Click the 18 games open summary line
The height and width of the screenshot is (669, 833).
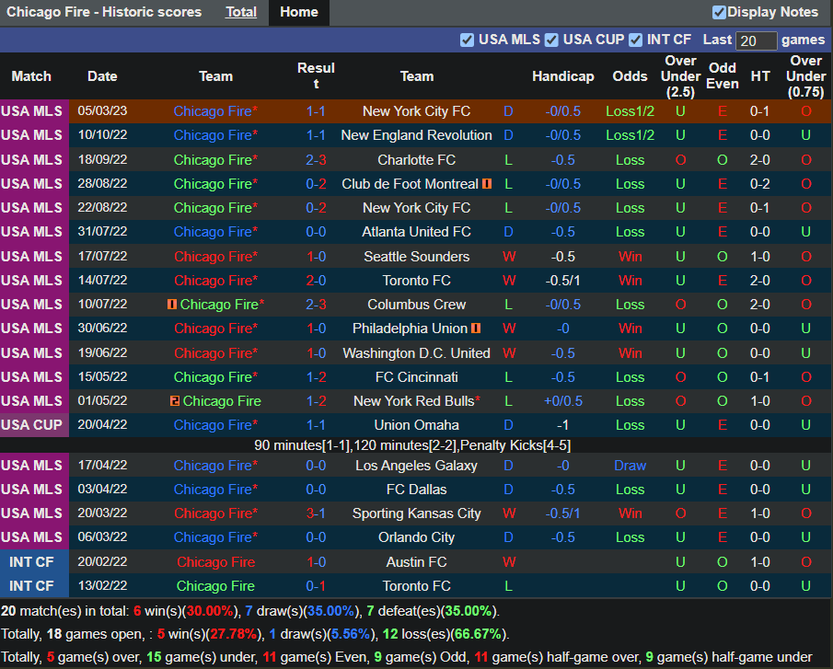click(255, 634)
